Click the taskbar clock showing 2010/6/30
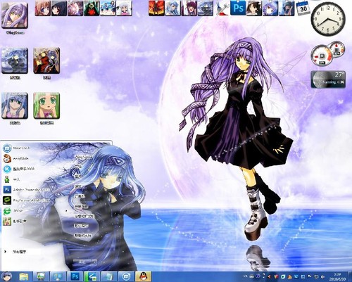352x282 pixels. click(x=337, y=276)
